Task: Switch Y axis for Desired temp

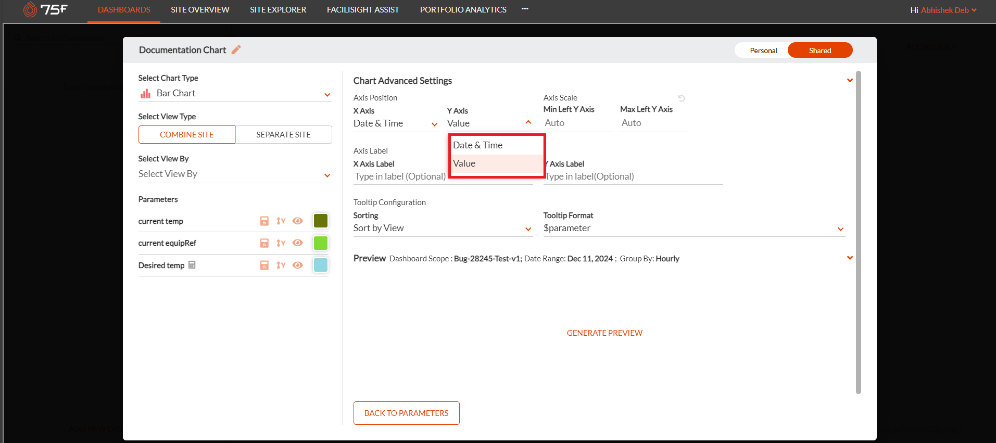Action: pos(281,265)
